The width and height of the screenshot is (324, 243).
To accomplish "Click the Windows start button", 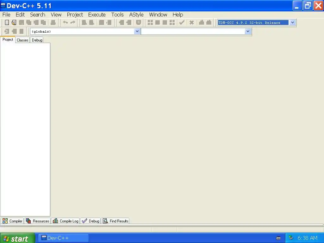I will 18,238.
